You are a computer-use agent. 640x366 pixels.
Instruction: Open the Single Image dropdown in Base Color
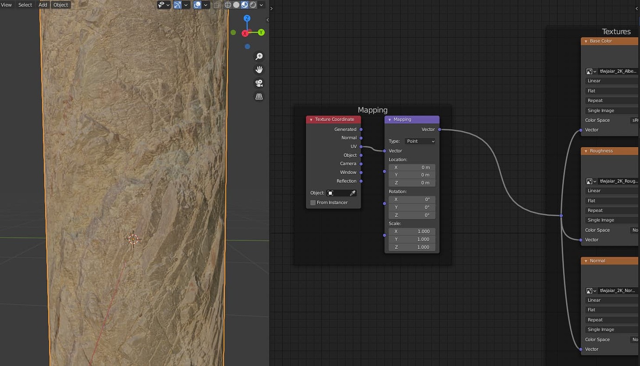point(612,110)
